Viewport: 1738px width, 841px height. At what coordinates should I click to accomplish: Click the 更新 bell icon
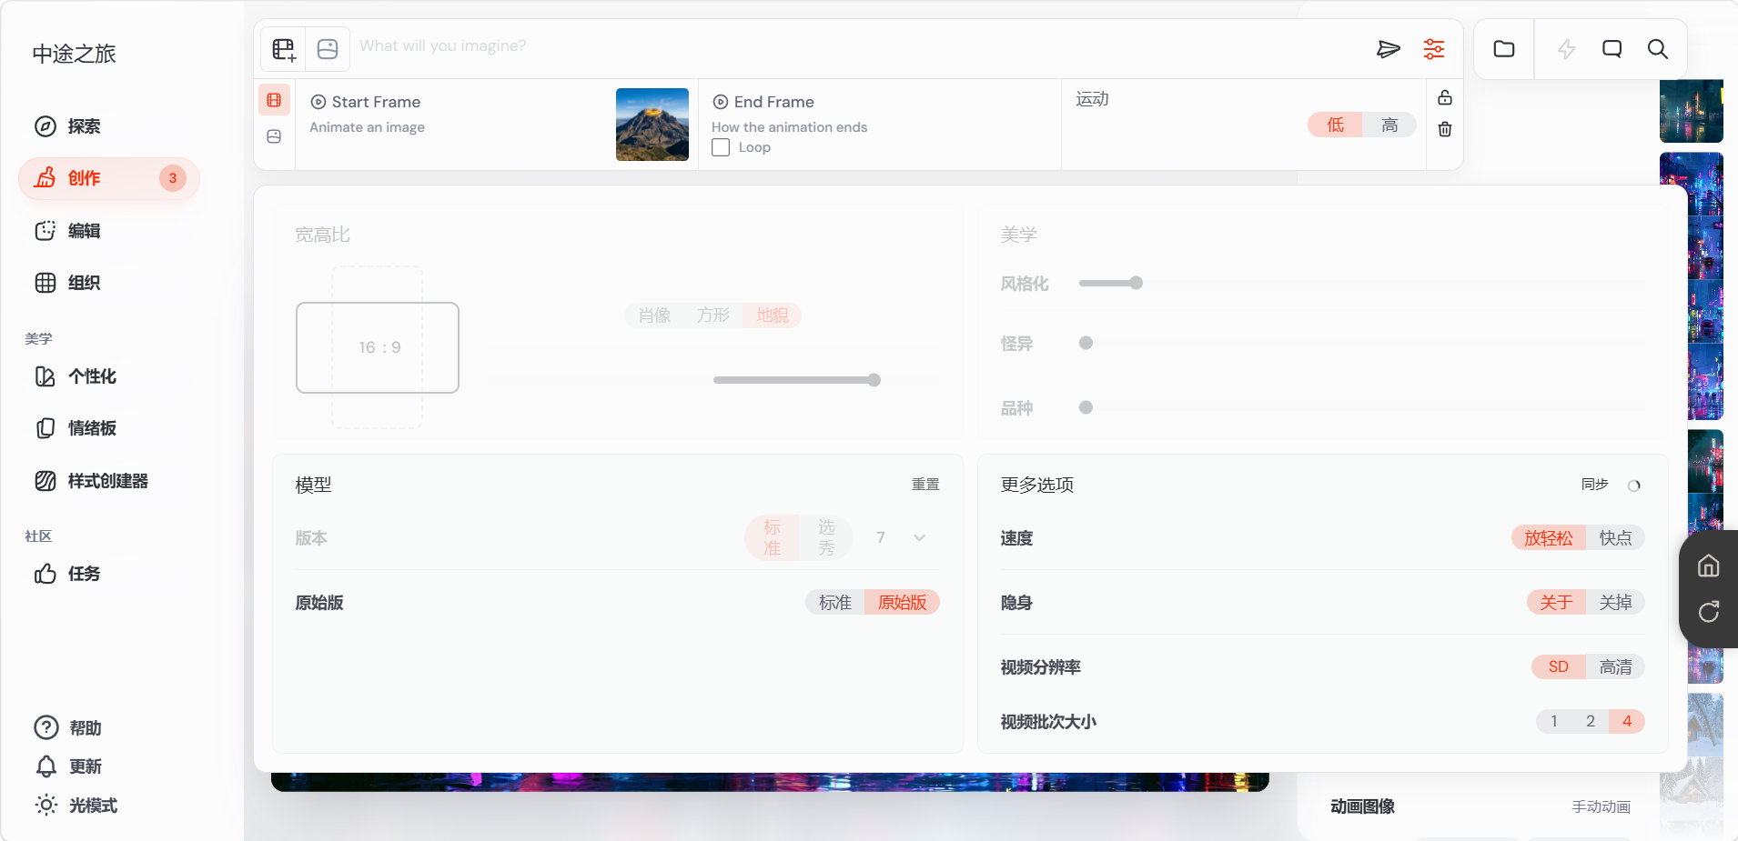(46, 766)
